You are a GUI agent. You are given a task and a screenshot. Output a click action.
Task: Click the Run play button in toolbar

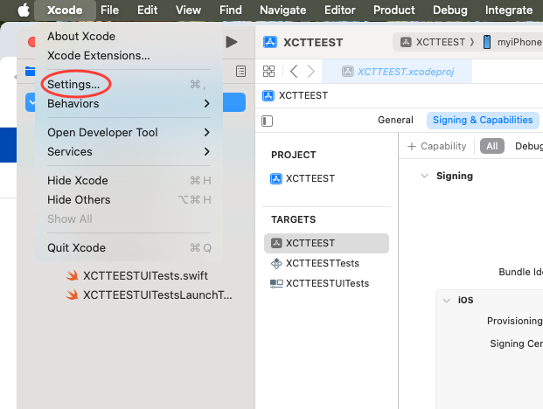pos(232,42)
